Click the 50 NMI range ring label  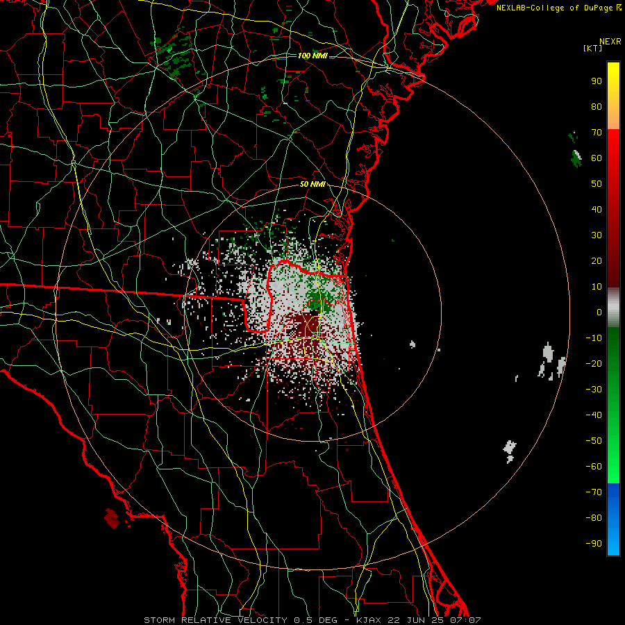[312, 184]
